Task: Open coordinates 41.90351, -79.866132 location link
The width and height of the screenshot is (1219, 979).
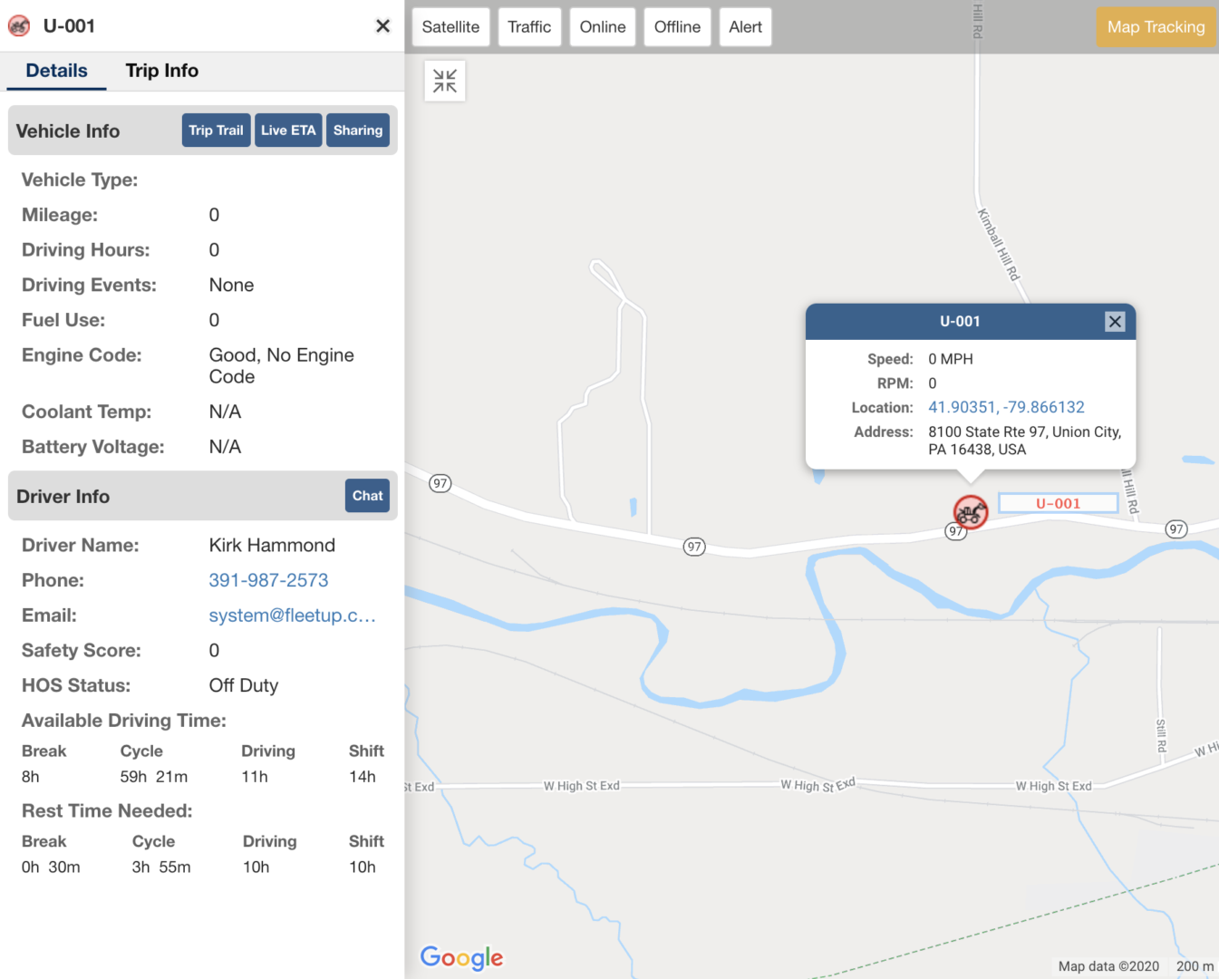Action: [1006, 407]
